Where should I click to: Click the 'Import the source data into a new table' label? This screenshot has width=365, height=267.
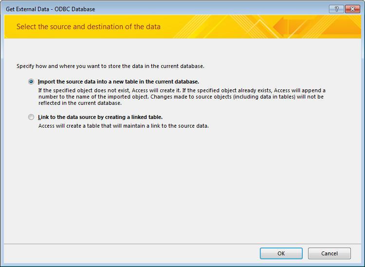pos(118,82)
